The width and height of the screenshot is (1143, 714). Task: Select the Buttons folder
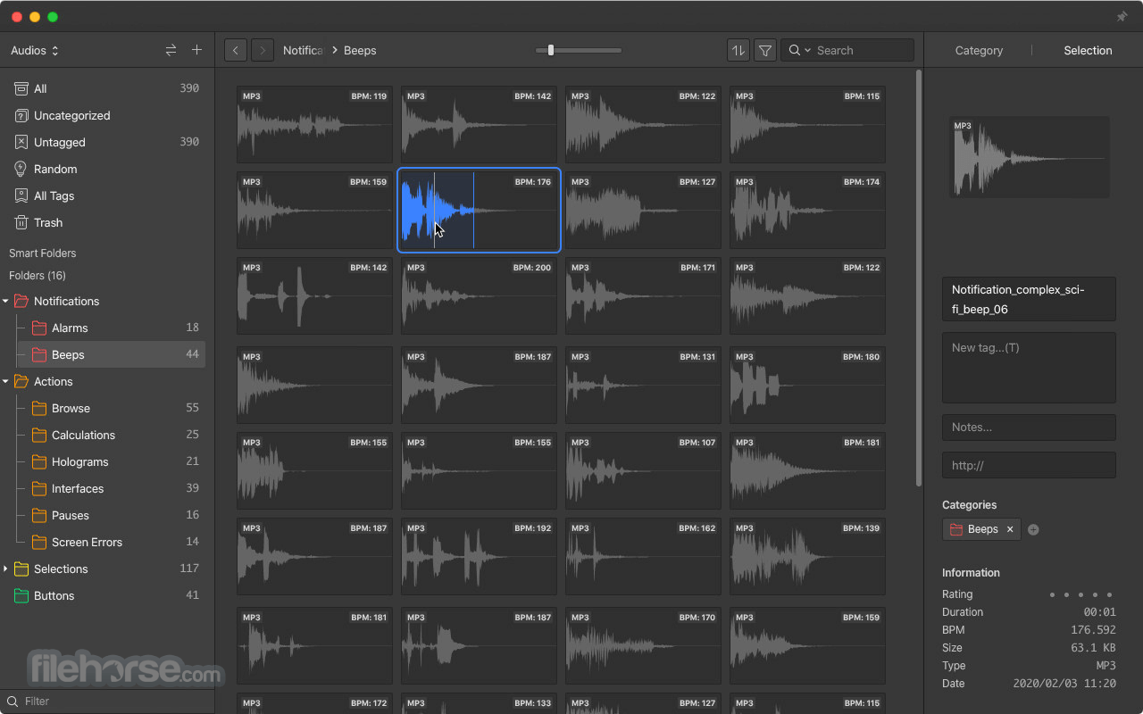click(x=107, y=595)
